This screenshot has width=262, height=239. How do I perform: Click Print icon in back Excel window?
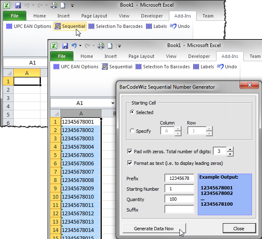pyautogui.click(x=54, y=5)
